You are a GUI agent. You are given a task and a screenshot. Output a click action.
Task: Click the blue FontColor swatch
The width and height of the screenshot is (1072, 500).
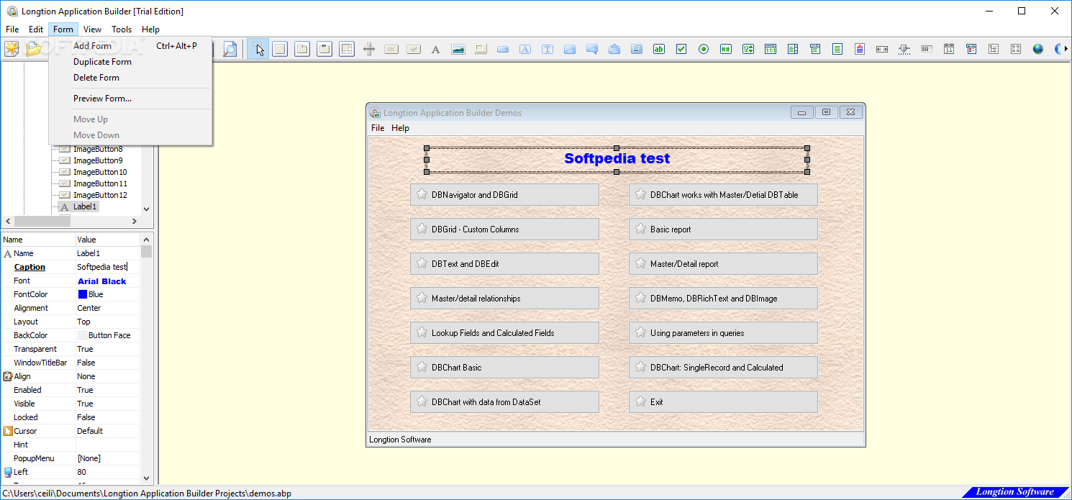[x=82, y=294]
